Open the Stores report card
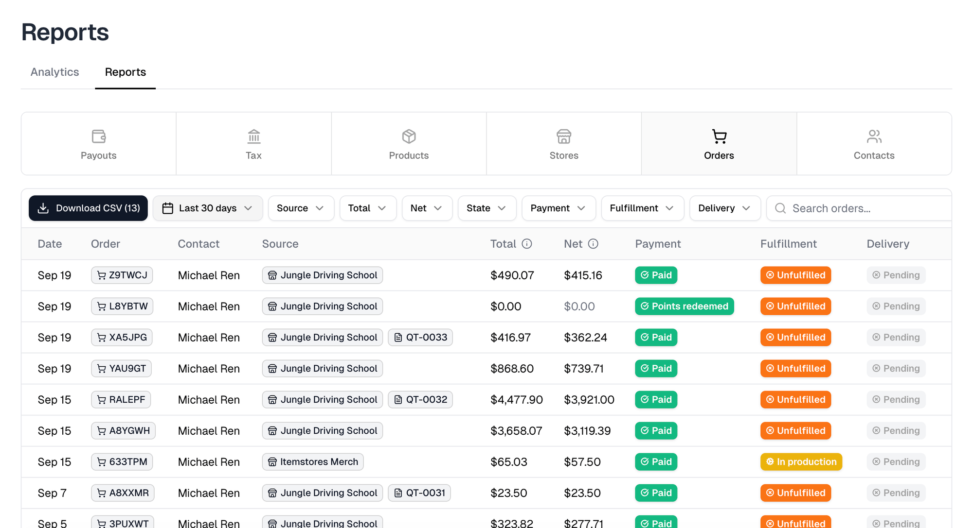Image resolution: width=973 pixels, height=528 pixels. point(564,144)
